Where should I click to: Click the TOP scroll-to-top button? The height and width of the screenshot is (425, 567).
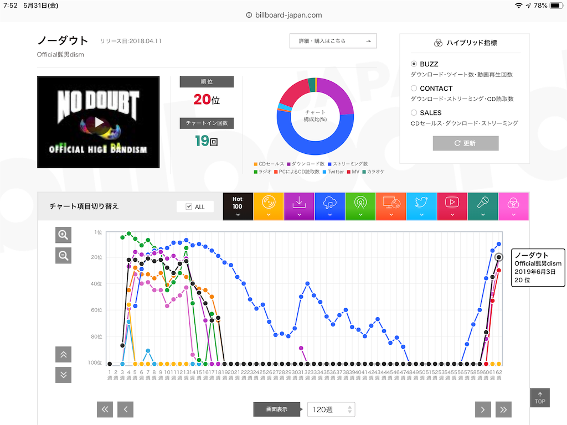click(x=540, y=398)
